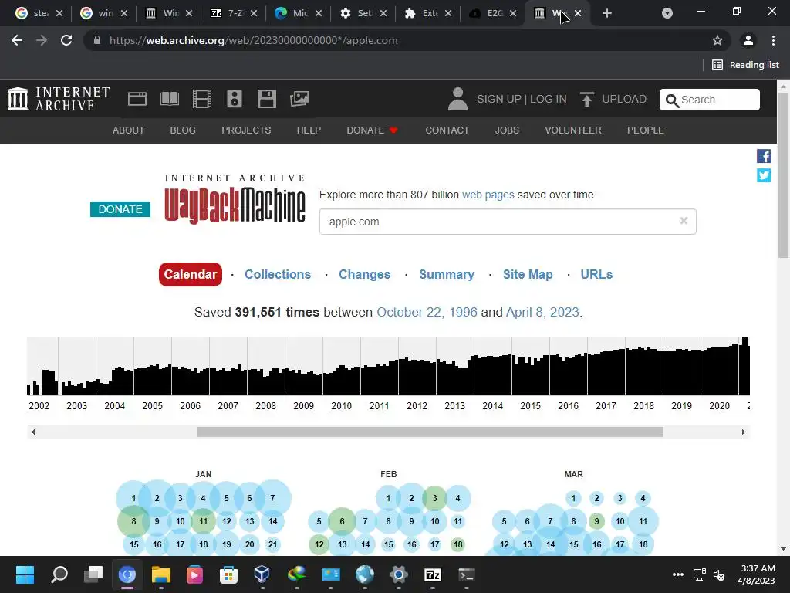The image size is (790, 593).
Task: Open File Explorer from taskbar
Action: click(161, 574)
